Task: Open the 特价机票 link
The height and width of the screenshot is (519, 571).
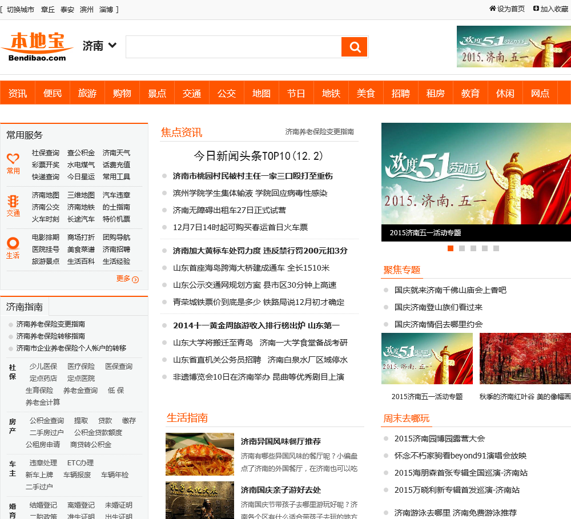Action: (x=116, y=219)
